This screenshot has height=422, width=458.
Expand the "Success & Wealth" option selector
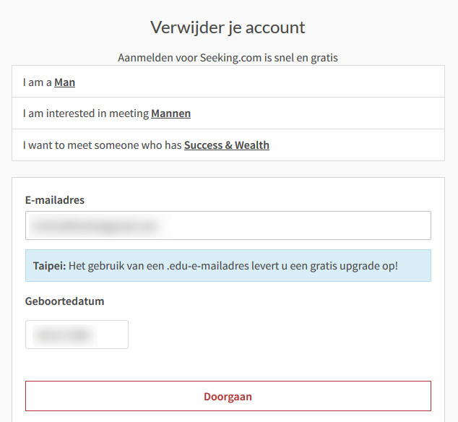tap(226, 145)
